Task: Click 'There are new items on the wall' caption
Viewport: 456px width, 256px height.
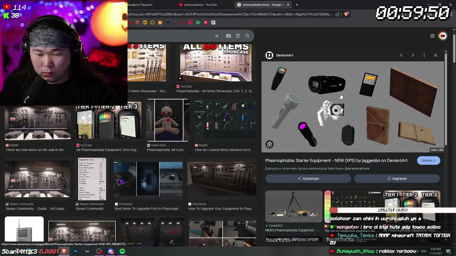Action: (36, 150)
